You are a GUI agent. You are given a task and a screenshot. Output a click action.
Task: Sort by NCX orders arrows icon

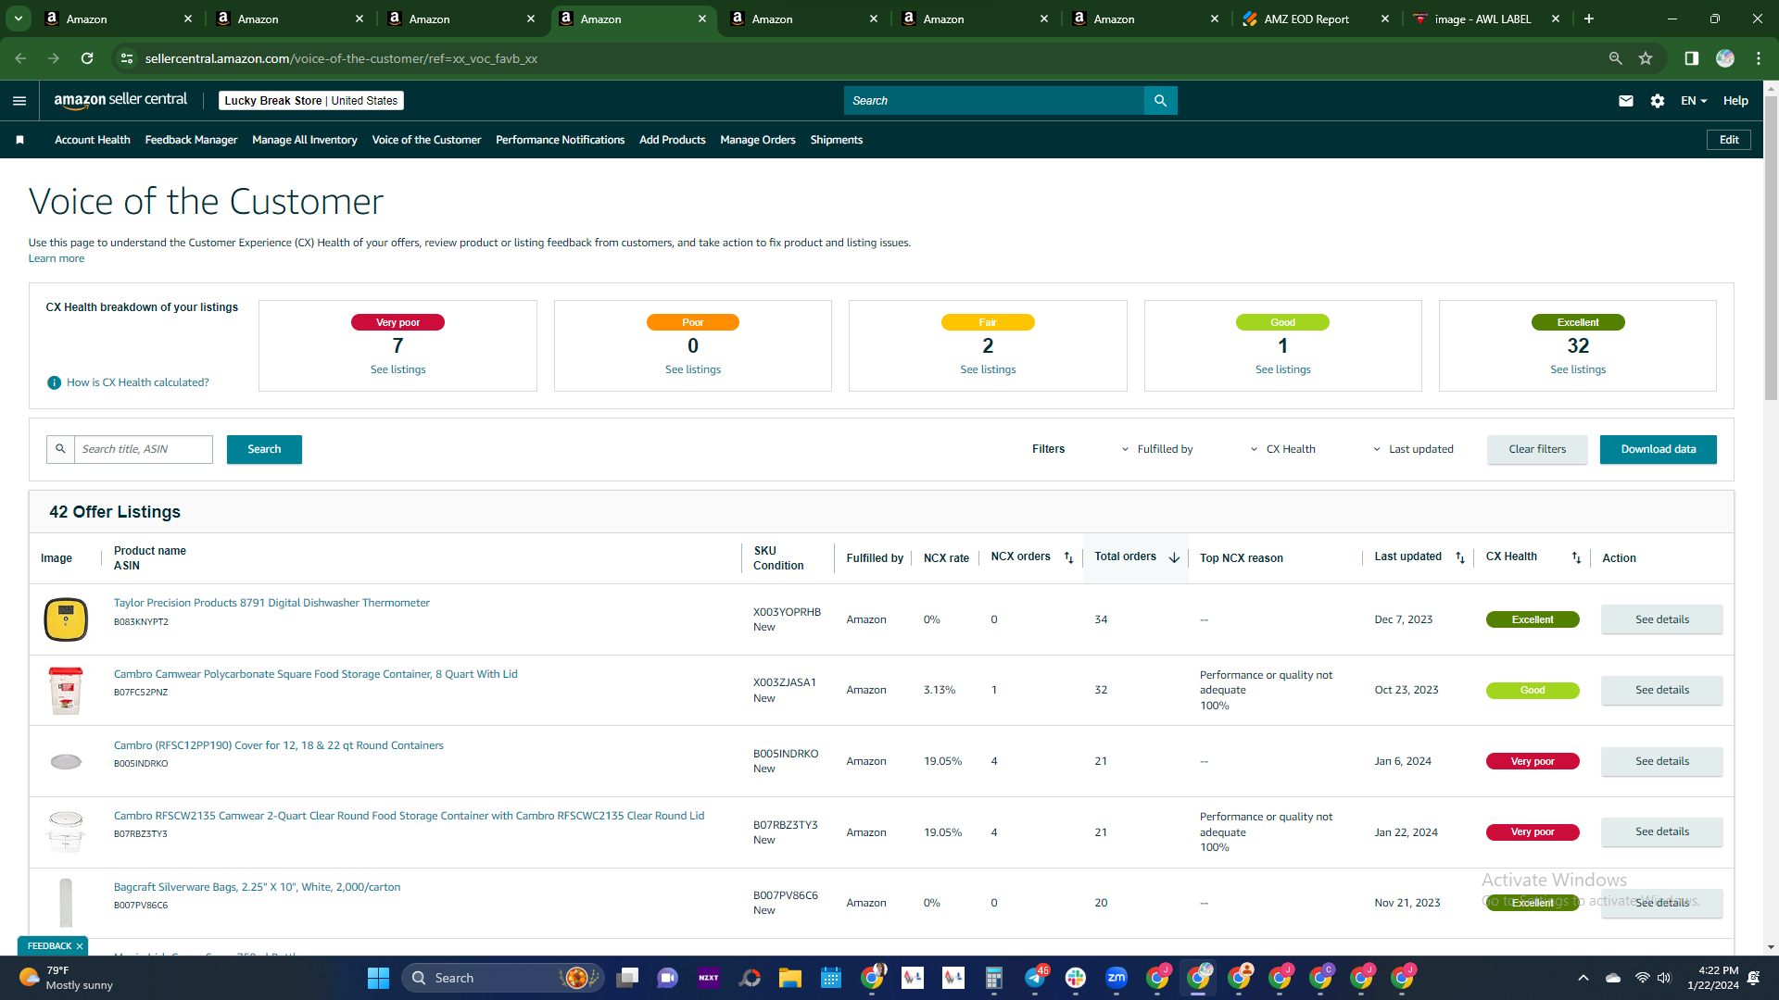(x=1068, y=557)
